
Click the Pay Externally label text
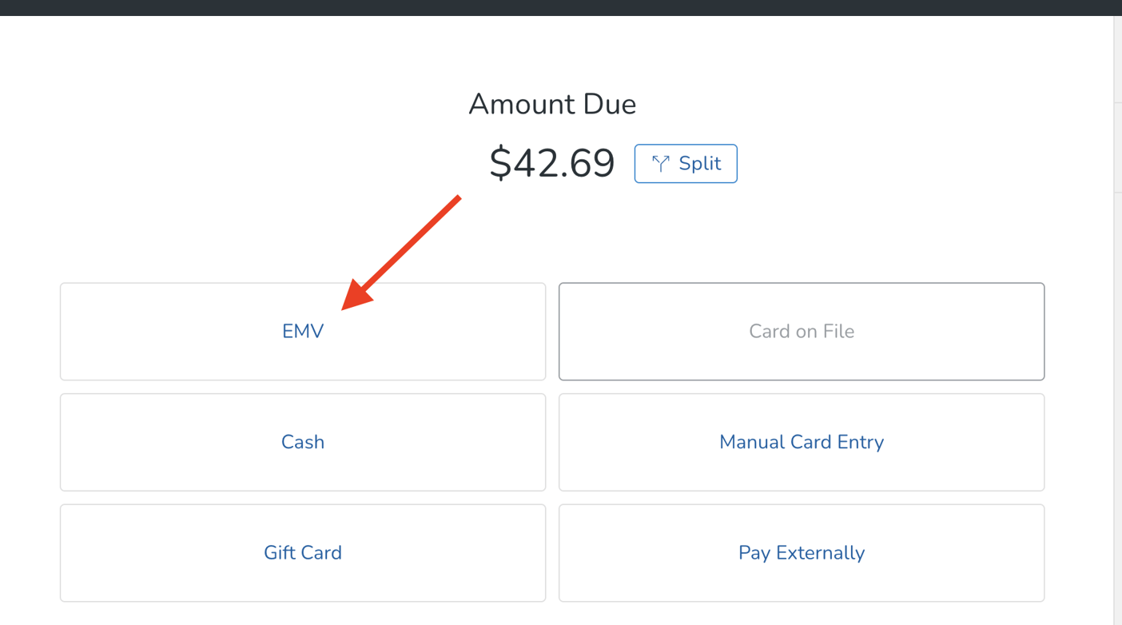801,552
